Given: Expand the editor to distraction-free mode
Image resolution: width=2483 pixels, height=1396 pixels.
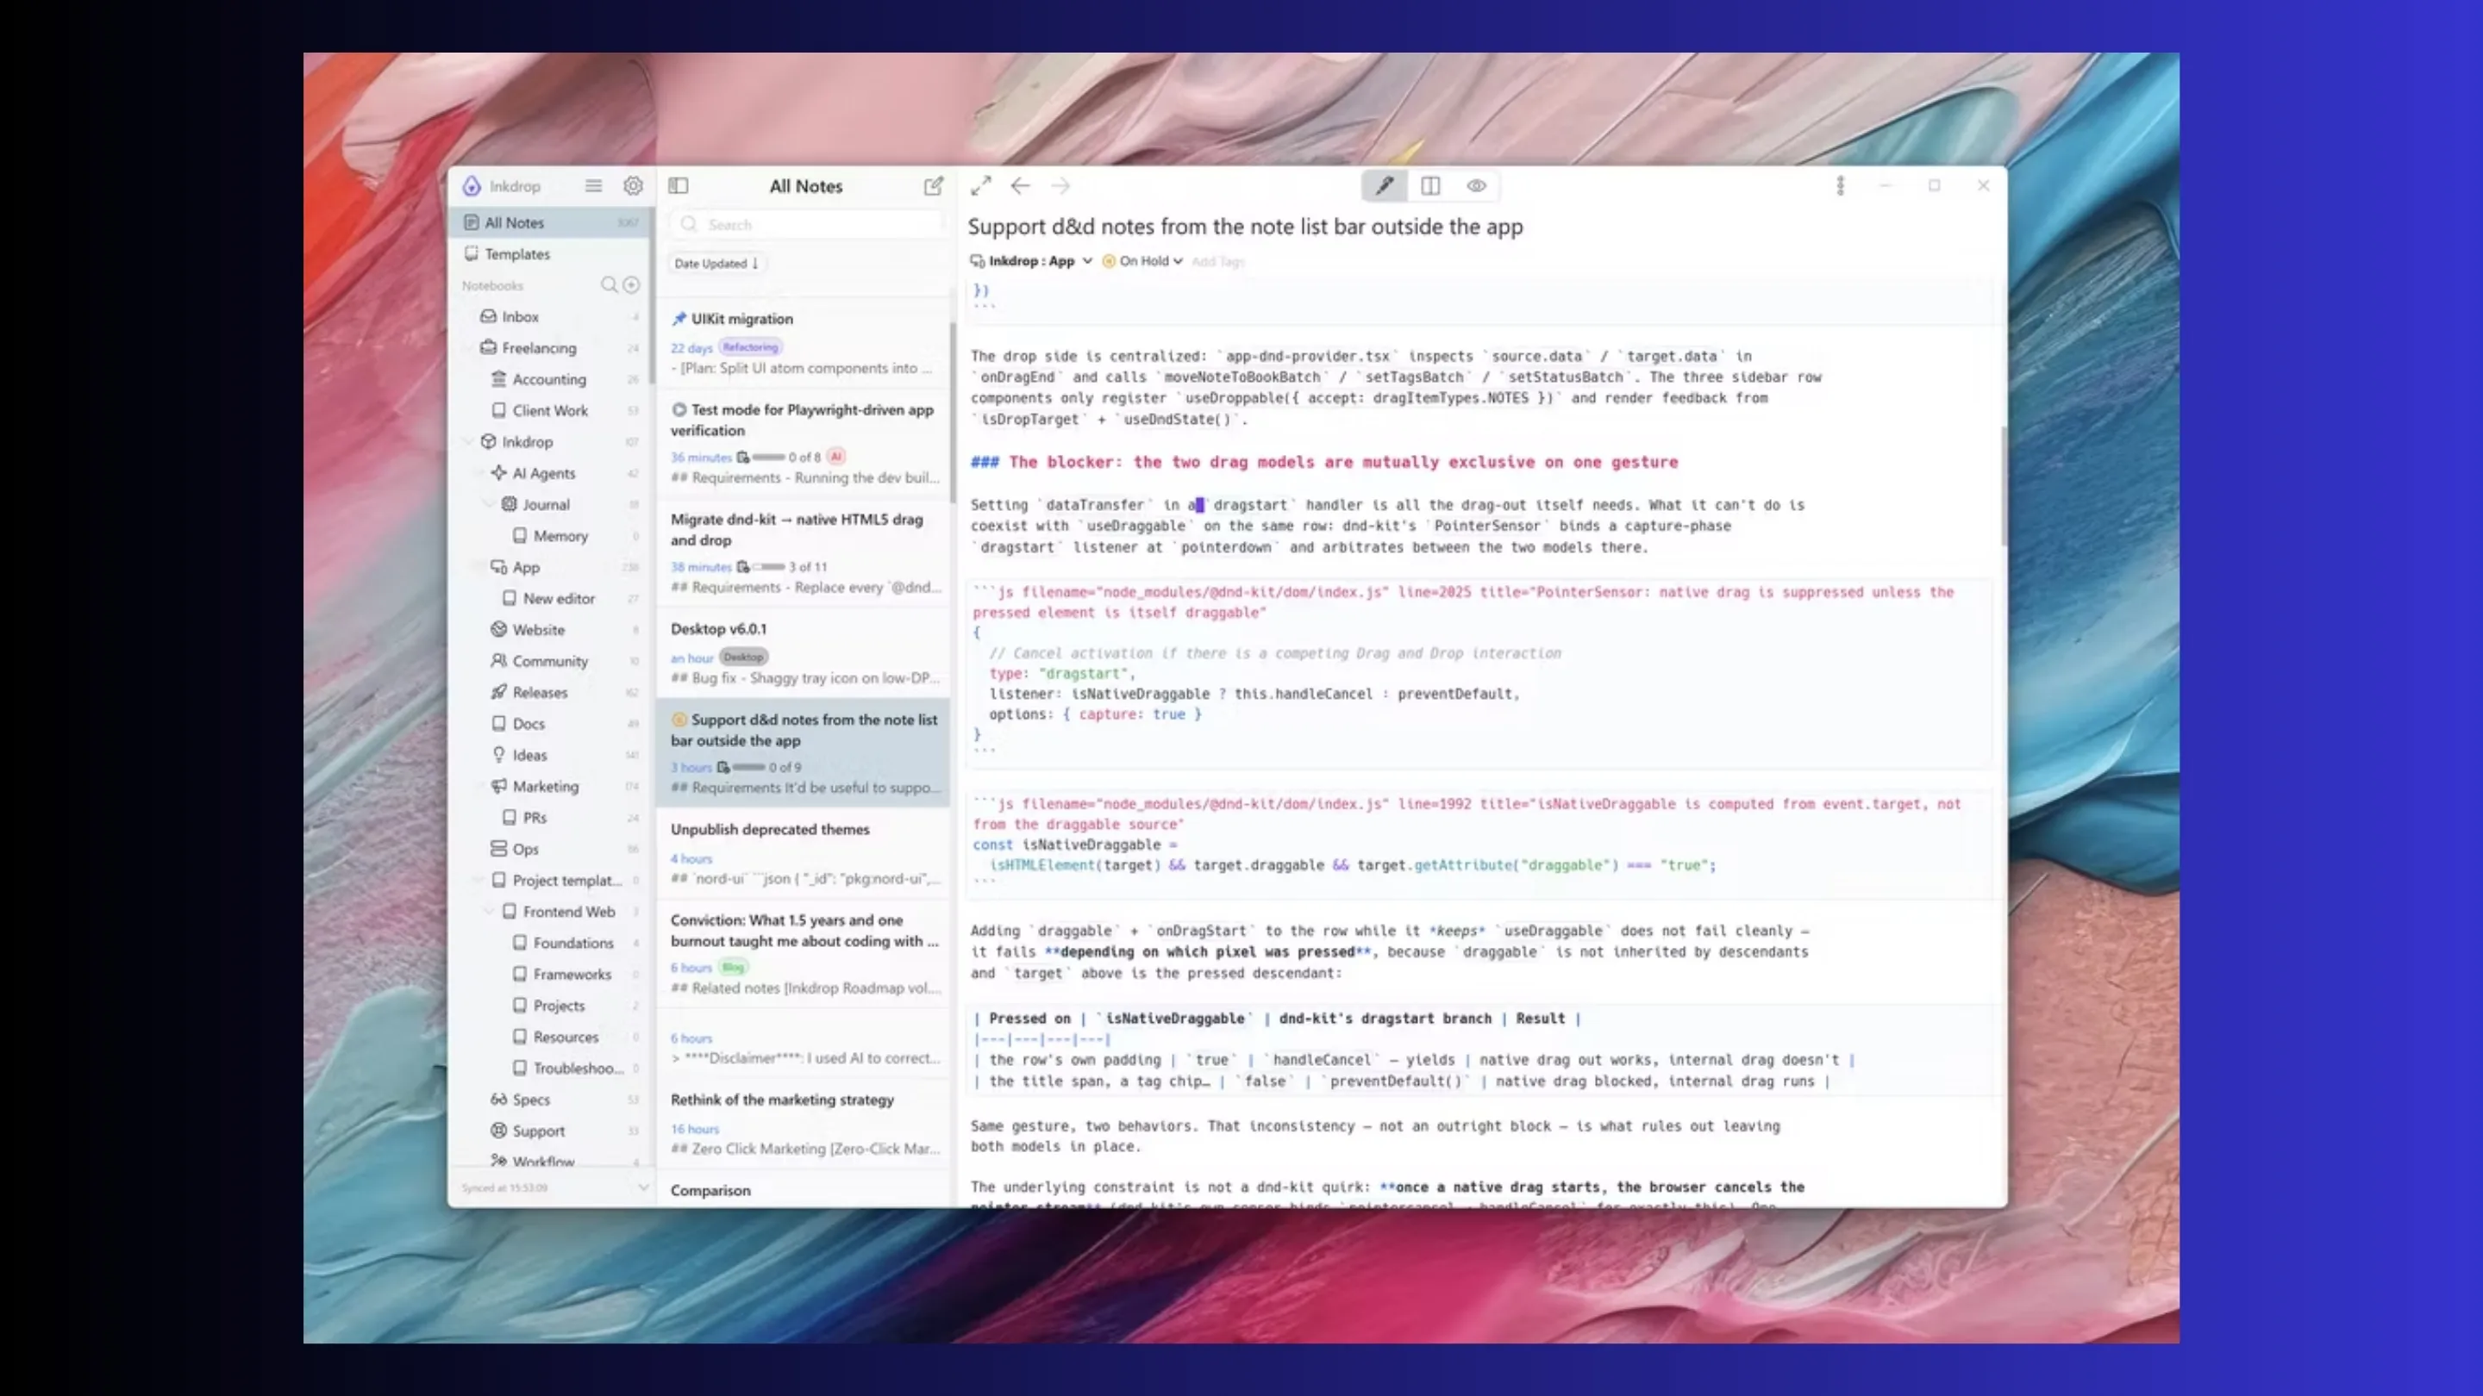Looking at the screenshot, I should coord(981,186).
